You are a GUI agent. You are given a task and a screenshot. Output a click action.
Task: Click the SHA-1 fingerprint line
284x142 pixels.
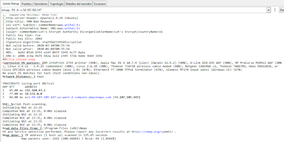pyautogui.click(x=52, y=56)
